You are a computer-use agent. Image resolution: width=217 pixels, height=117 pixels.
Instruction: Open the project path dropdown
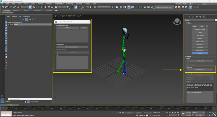[164, 7]
